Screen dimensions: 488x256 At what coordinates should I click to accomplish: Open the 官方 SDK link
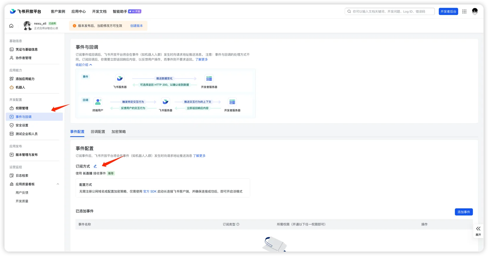(150, 191)
